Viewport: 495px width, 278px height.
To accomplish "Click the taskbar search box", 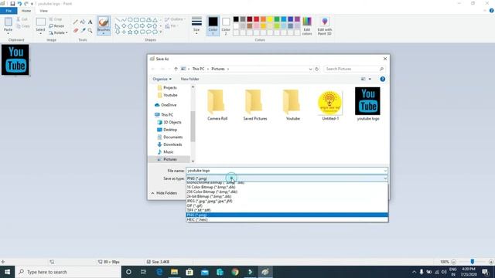I will (x=68, y=272).
